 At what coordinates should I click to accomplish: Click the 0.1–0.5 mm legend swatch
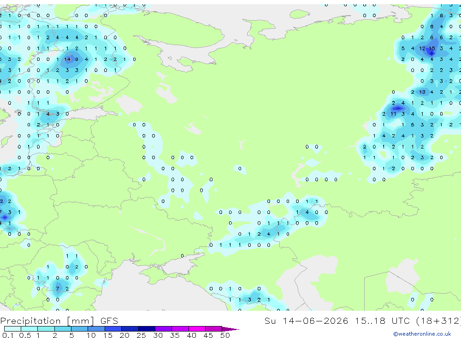12,329
